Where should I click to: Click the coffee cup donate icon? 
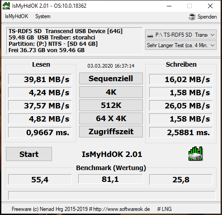point(192,17)
